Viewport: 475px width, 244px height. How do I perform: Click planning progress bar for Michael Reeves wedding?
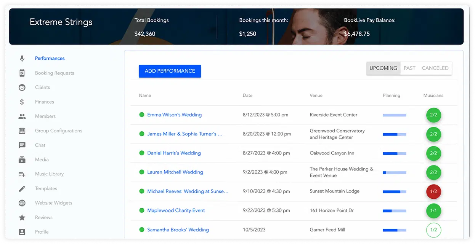[x=395, y=191]
